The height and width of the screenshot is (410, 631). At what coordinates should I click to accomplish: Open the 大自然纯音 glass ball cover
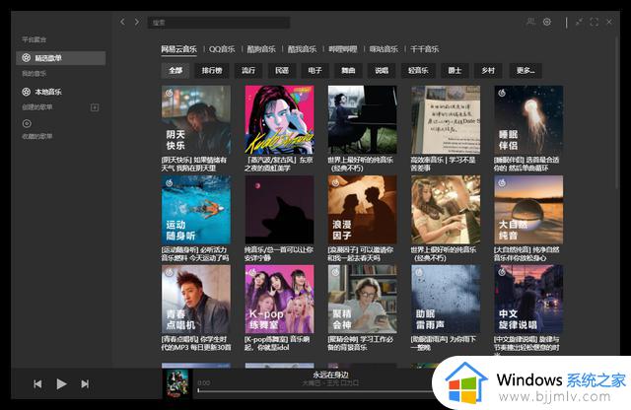coord(528,210)
